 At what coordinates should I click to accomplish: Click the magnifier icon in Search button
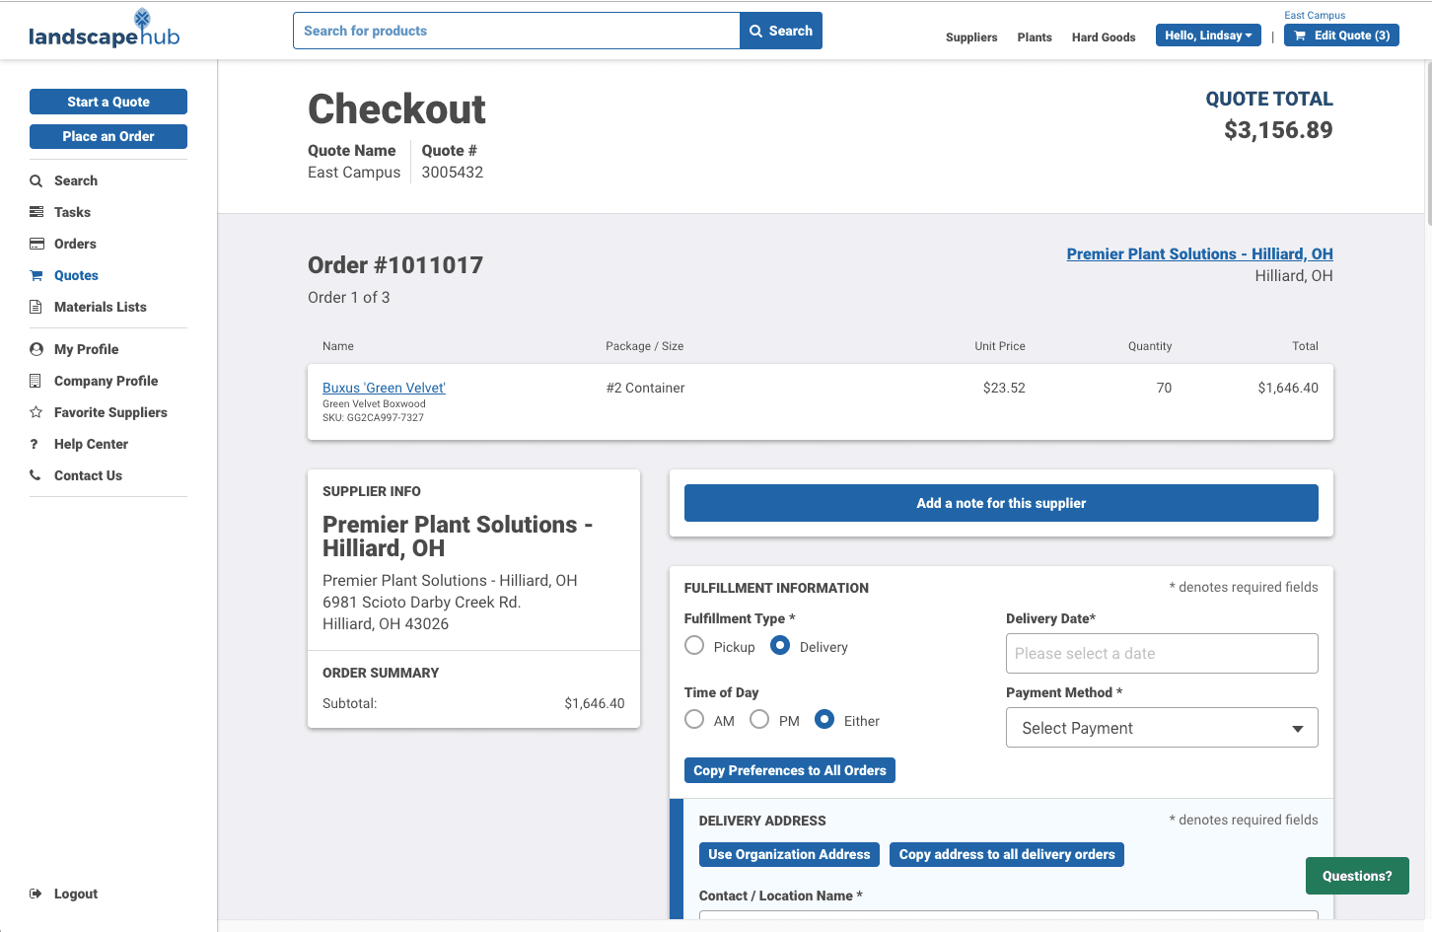click(x=756, y=31)
